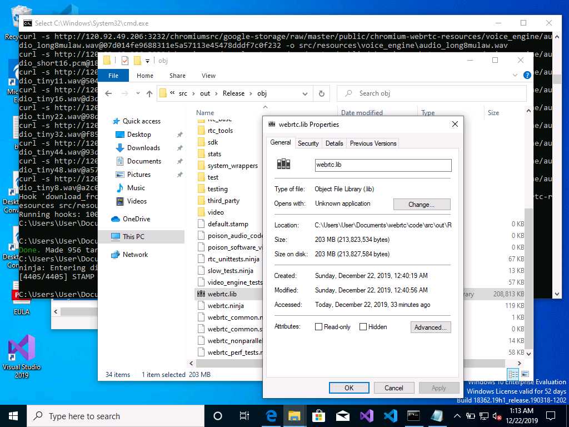Screen dimensions: 569x427
Task: Open Downloads in the navigation pane
Action: coord(143,148)
